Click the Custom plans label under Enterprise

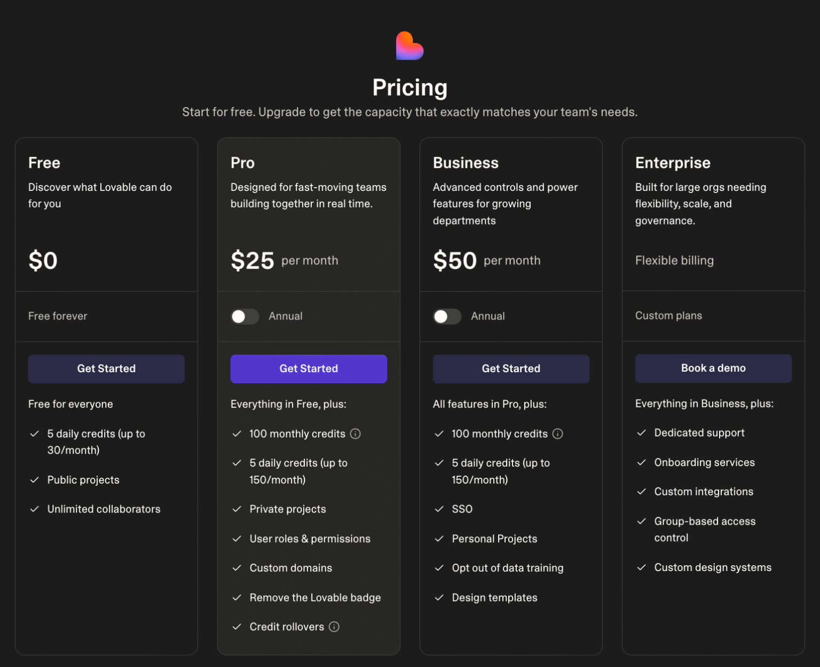(x=668, y=316)
